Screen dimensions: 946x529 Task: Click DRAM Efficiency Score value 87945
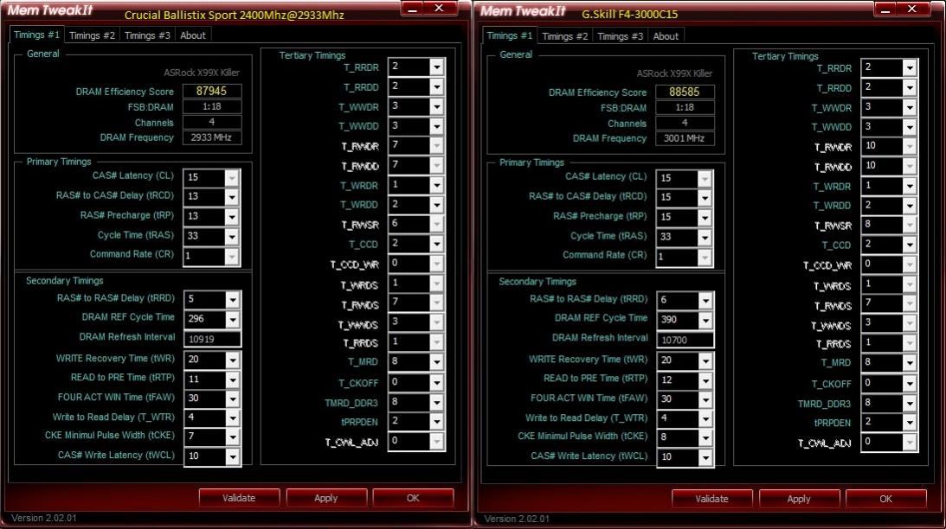coord(212,91)
